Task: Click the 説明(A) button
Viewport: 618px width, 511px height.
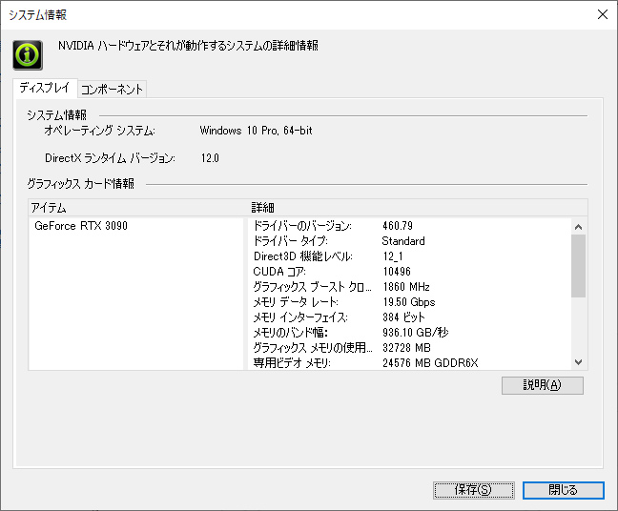Action: click(x=543, y=385)
